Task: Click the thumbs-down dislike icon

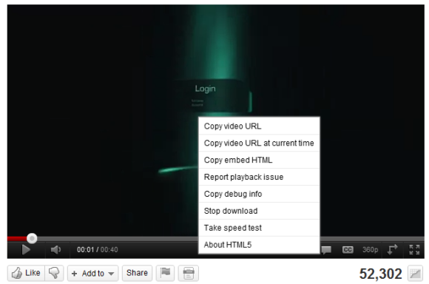Action: pos(54,273)
